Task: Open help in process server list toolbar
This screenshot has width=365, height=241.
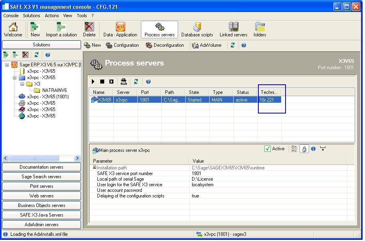Action: click(148, 82)
